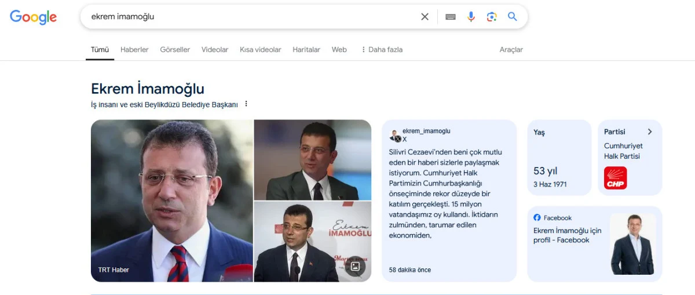This screenshot has width=695, height=295.
Task: Select the Haritalar tab
Action: [x=306, y=50]
